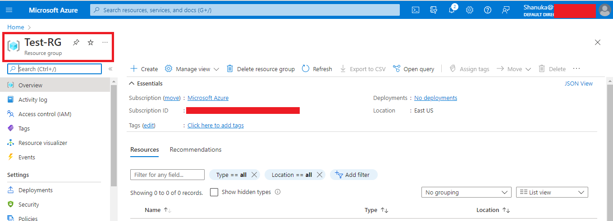Collapse the Essentials section

click(x=132, y=83)
